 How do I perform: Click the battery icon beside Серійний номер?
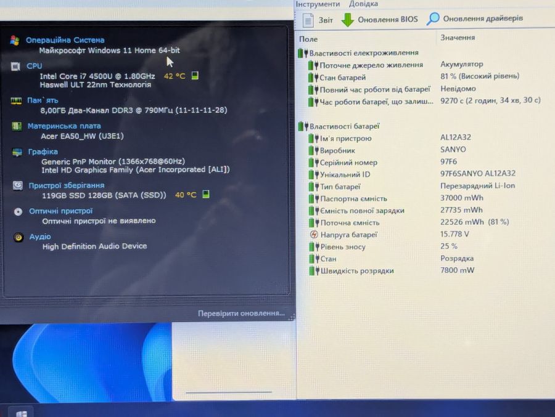tap(313, 163)
